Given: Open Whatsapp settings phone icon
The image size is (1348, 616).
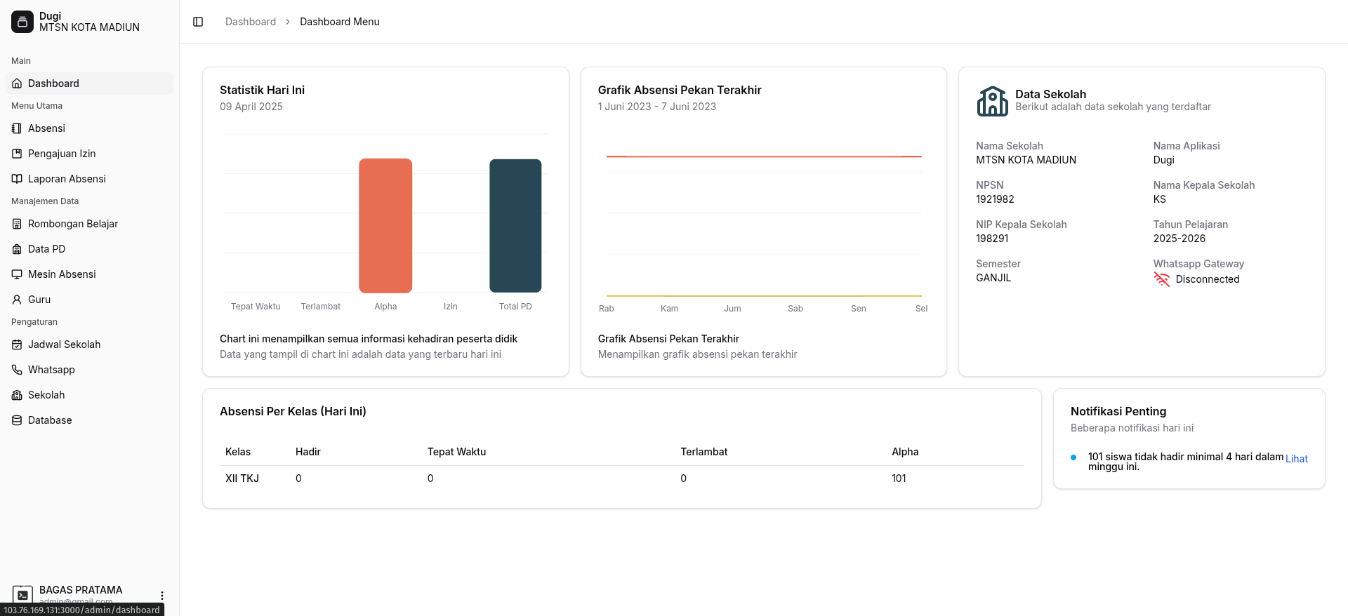Looking at the screenshot, I should click(17, 370).
